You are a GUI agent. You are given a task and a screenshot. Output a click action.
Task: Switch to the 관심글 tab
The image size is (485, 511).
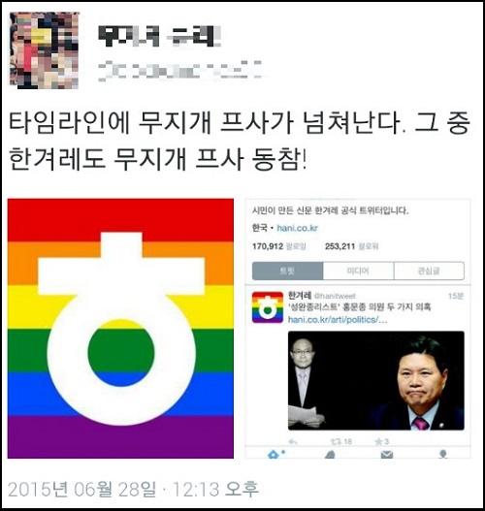pyautogui.click(x=429, y=271)
